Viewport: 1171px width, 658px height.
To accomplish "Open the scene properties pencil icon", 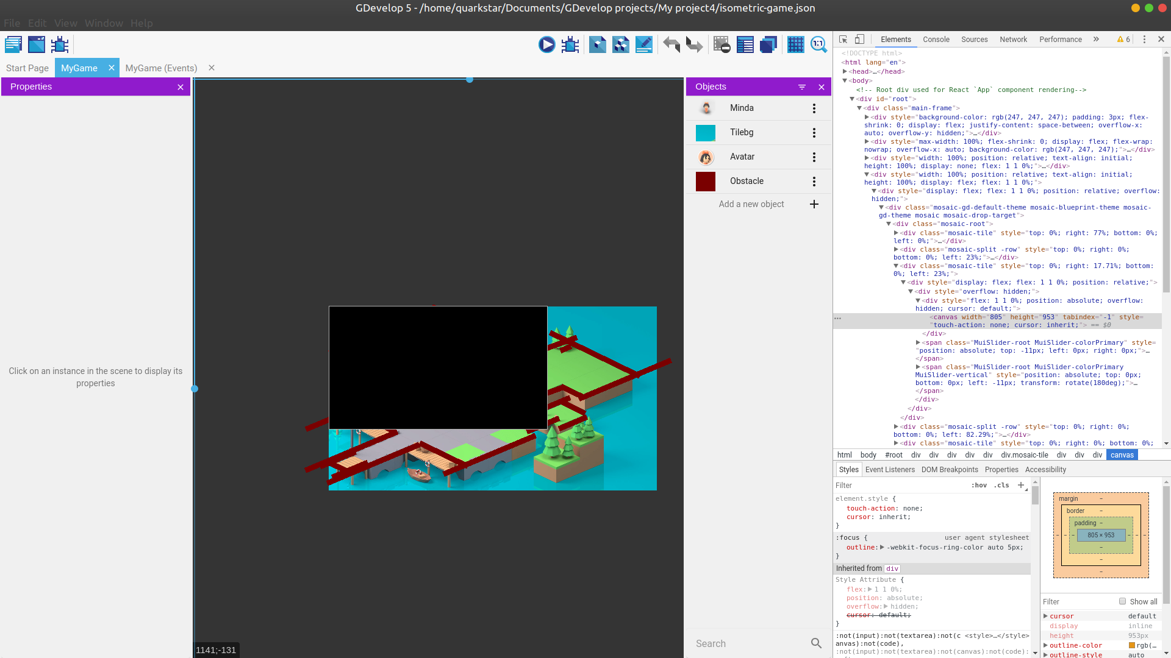I will pyautogui.click(x=643, y=44).
